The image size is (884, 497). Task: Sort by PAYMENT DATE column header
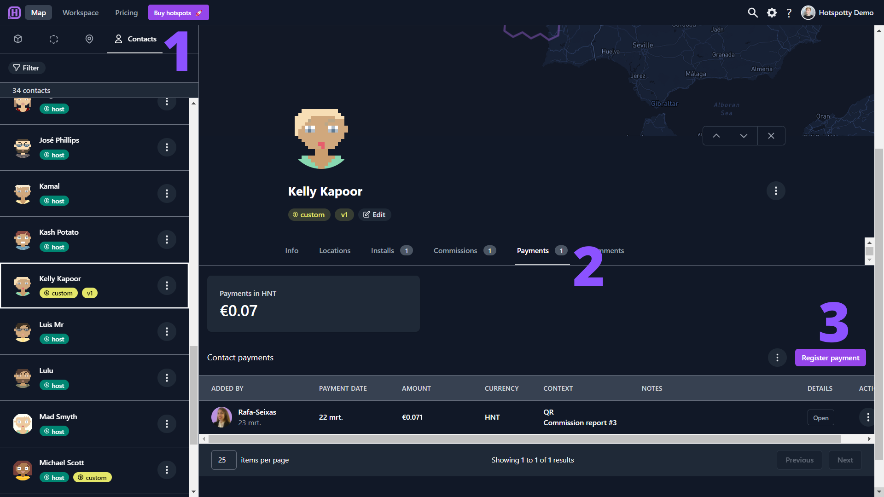(343, 388)
